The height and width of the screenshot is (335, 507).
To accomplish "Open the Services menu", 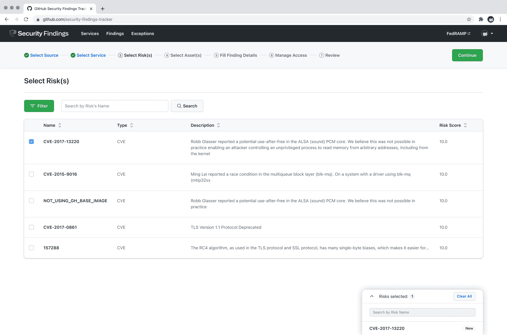I will coord(90,33).
